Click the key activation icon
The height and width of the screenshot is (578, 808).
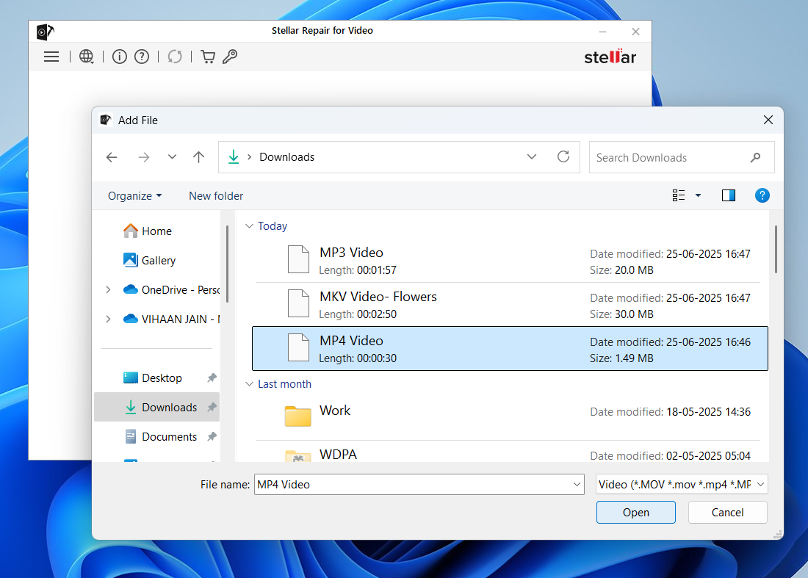point(230,57)
